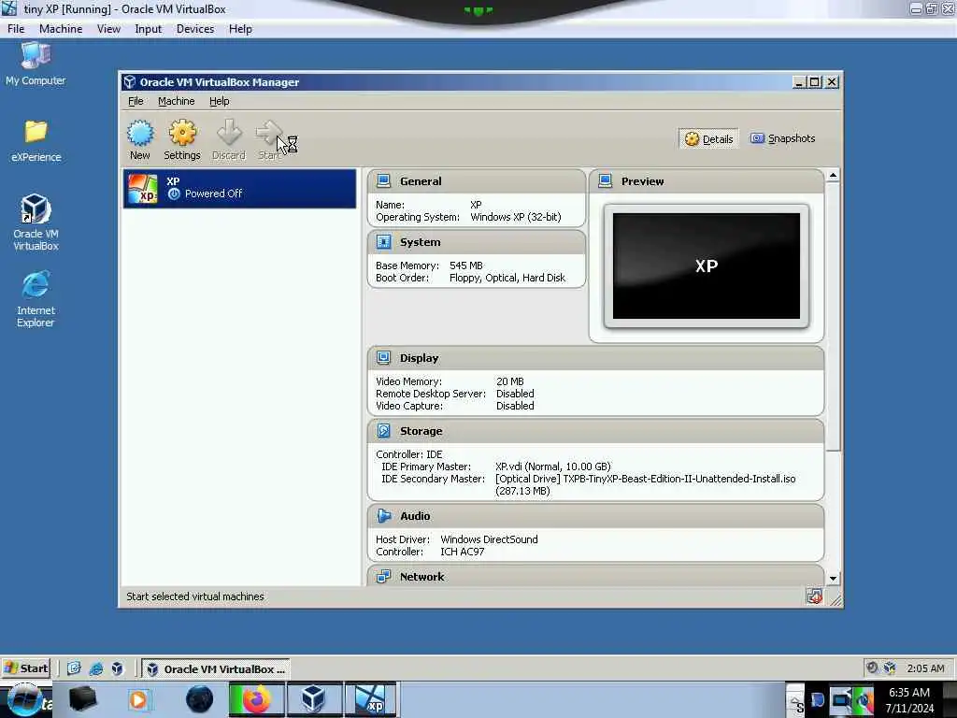The height and width of the screenshot is (718, 957).
Task: Click the 'ICH AC97' audio controller value
Action: click(463, 552)
